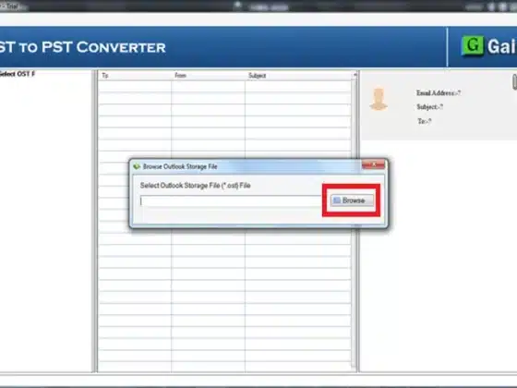The width and height of the screenshot is (517, 388).
Task: Close the Browse Outlook Storage File dialog
Action: point(373,164)
